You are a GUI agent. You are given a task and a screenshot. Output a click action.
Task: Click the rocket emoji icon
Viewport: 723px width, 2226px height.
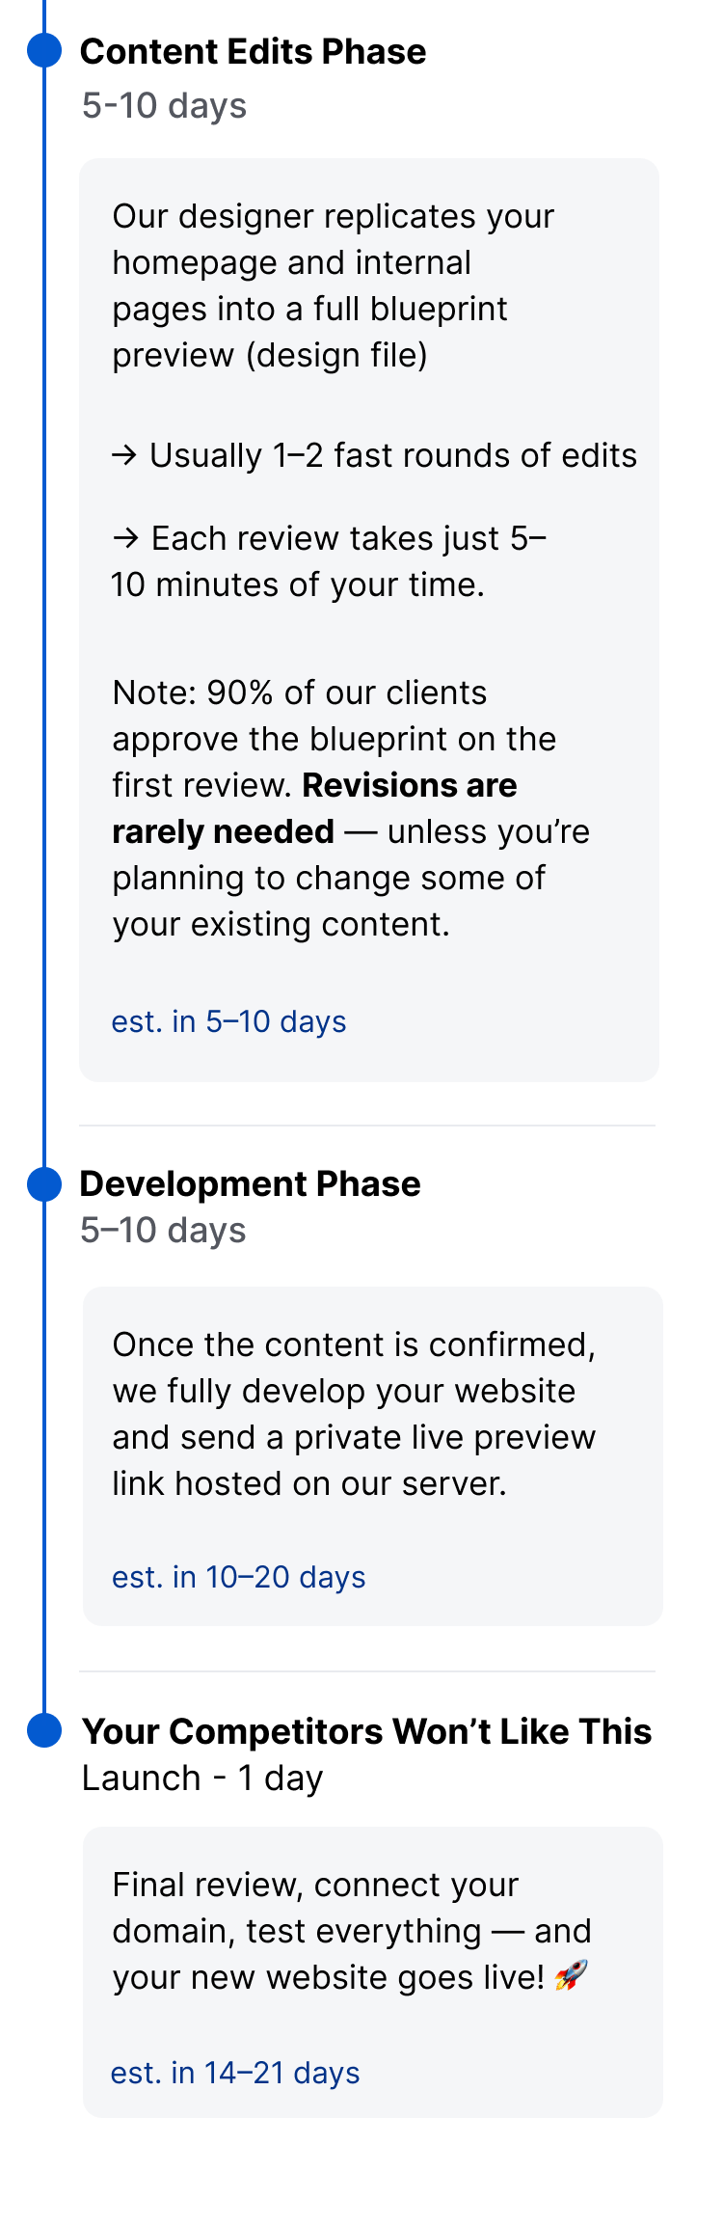pos(572,1976)
